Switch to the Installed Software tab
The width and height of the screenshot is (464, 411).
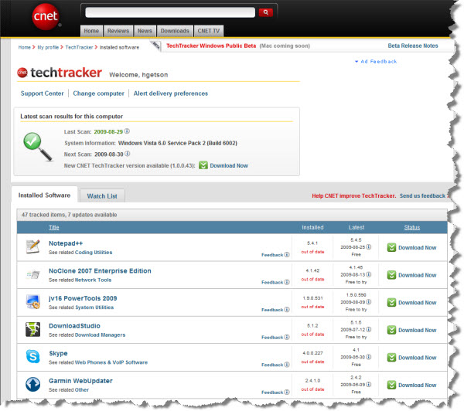click(46, 196)
